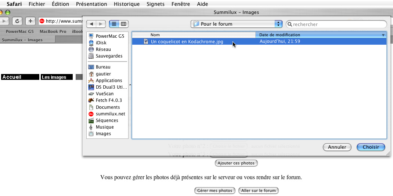The width and height of the screenshot is (393, 196).
Task: Switch to list view mode
Action: coord(114,24)
